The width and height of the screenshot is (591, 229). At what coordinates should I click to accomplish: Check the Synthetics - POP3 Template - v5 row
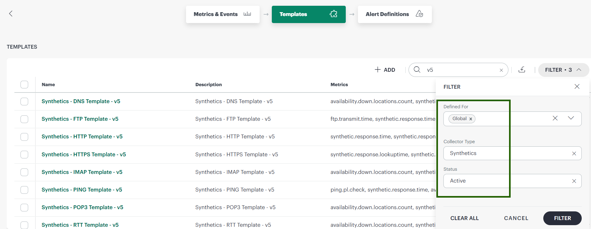pyautogui.click(x=24, y=207)
